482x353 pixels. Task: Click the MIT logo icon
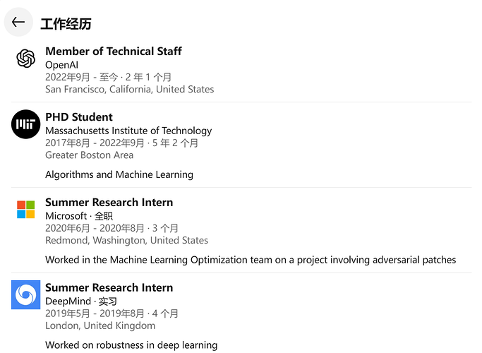coord(26,124)
